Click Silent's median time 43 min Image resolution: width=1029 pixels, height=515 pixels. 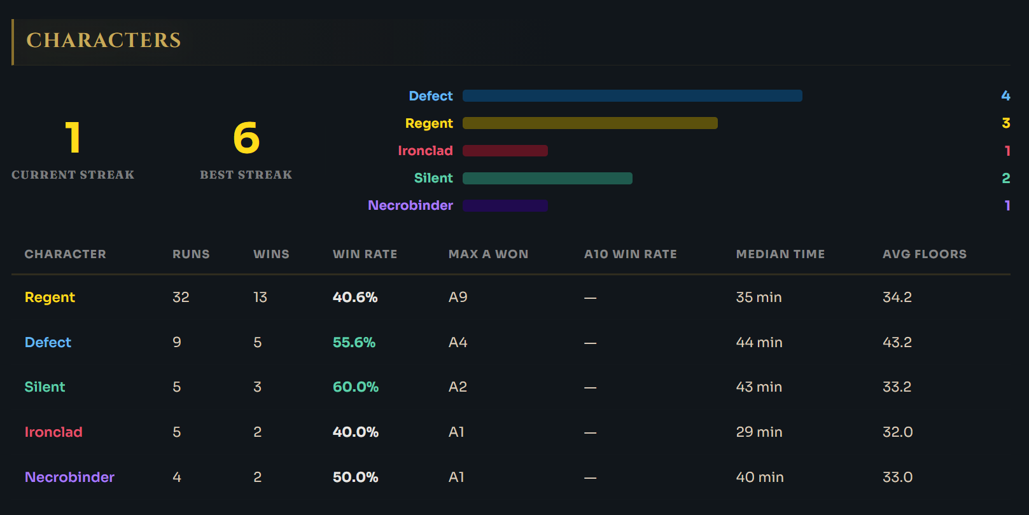(x=759, y=387)
